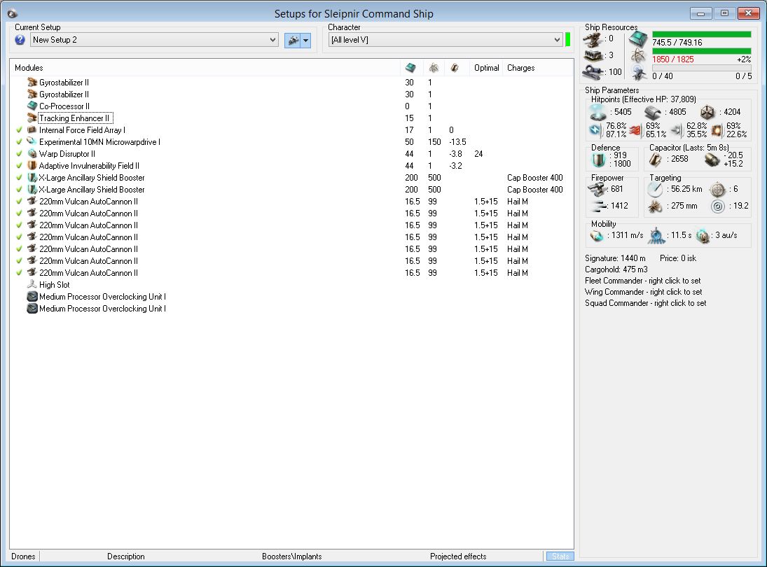Image resolution: width=767 pixels, height=567 pixels.
Task: Open the Drones tab
Action: coord(24,556)
